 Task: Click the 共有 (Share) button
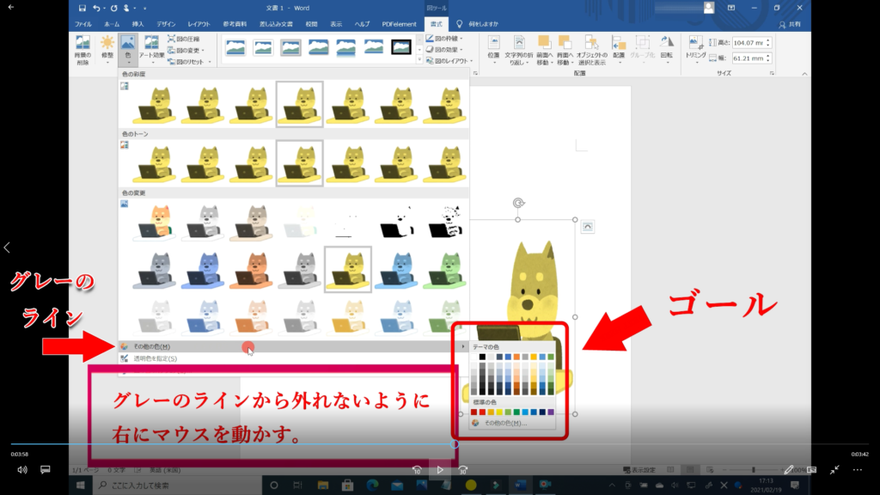pos(793,24)
